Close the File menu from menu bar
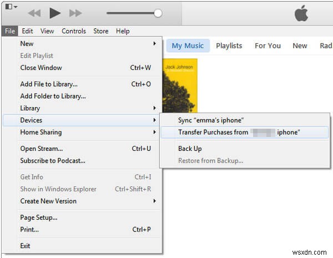Screen dimensions: 333x258 point(10,31)
